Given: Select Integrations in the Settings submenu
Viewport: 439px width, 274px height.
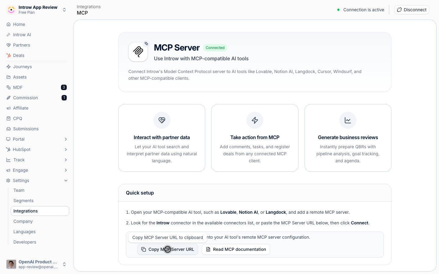Looking at the screenshot, I should (40, 211).
